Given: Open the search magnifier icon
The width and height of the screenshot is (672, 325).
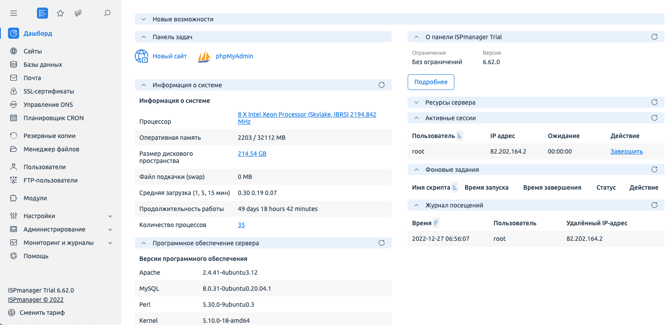Looking at the screenshot, I should (107, 13).
